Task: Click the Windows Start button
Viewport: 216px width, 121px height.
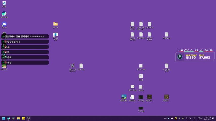Action: 4,118
